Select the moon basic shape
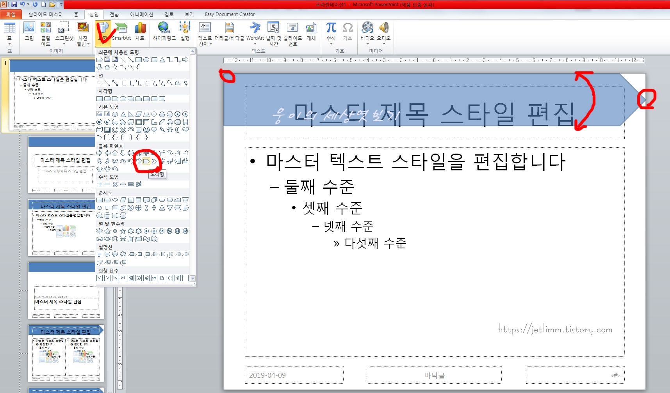 pyautogui.click(x=178, y=129)
